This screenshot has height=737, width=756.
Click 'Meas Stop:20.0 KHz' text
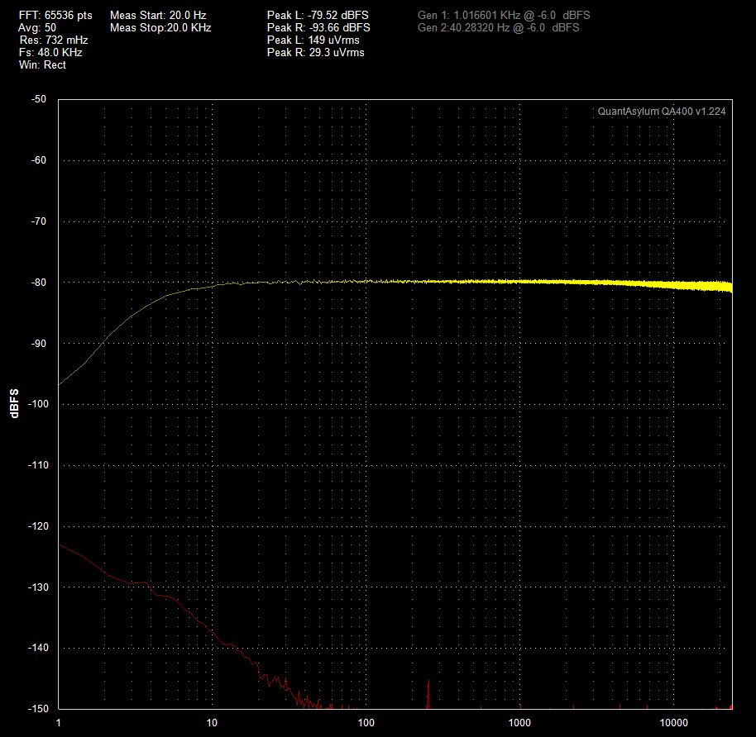(x=160, y=28)
